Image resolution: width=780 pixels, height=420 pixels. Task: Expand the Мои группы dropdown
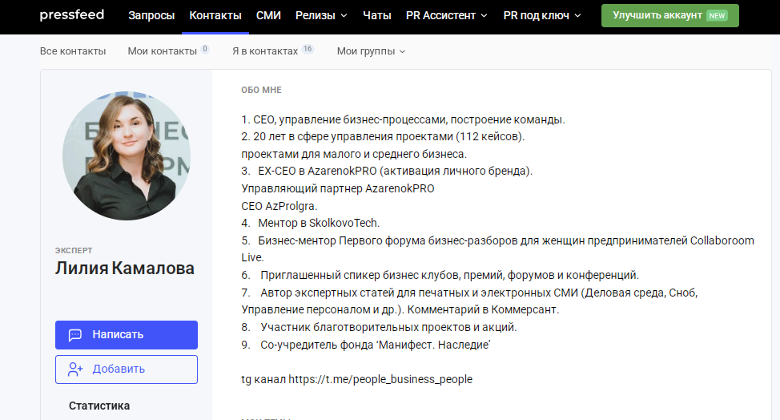pyautogui.click(x=371, y=51)
